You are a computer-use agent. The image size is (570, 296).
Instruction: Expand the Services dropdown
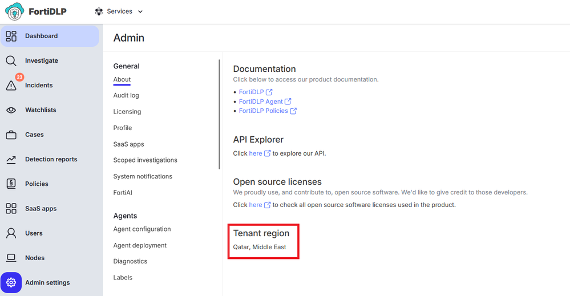119,11
